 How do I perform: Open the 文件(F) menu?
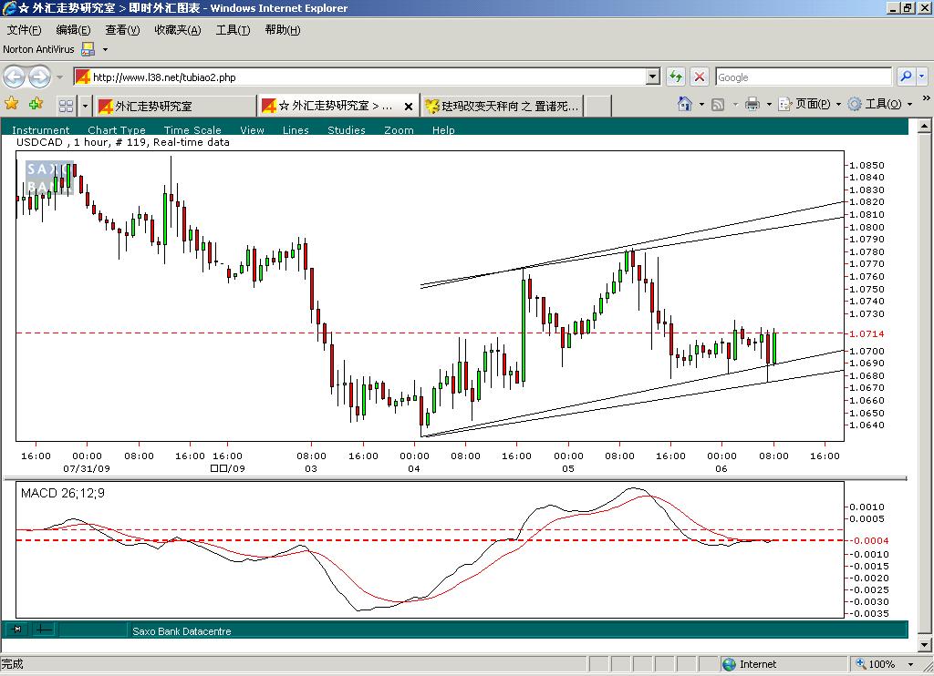click(x=24, y=30)
